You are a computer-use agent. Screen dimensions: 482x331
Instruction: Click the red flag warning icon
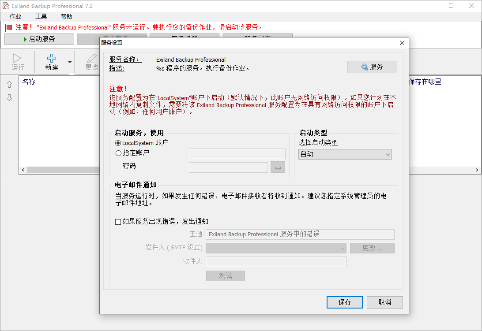(x=9, y=28)
